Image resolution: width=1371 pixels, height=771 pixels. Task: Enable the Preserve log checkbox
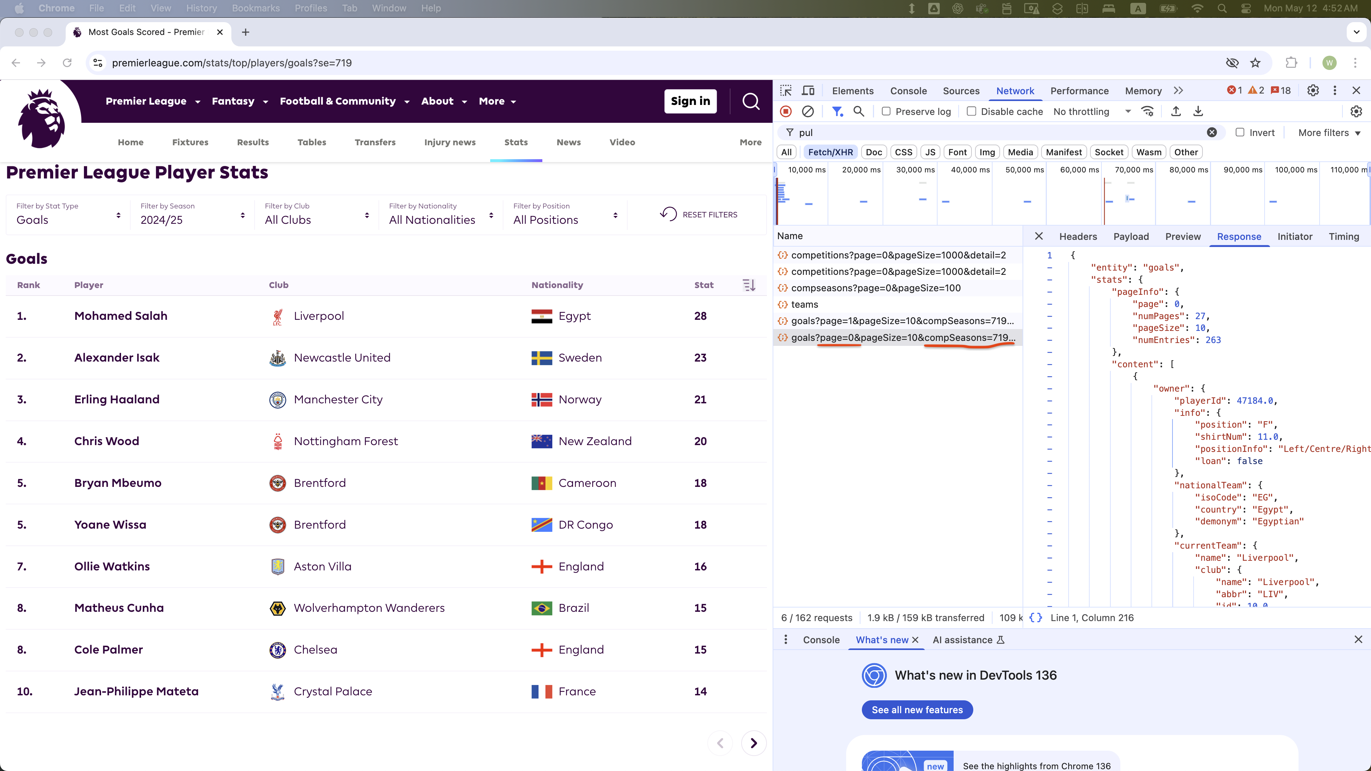[x=886, y=111]
